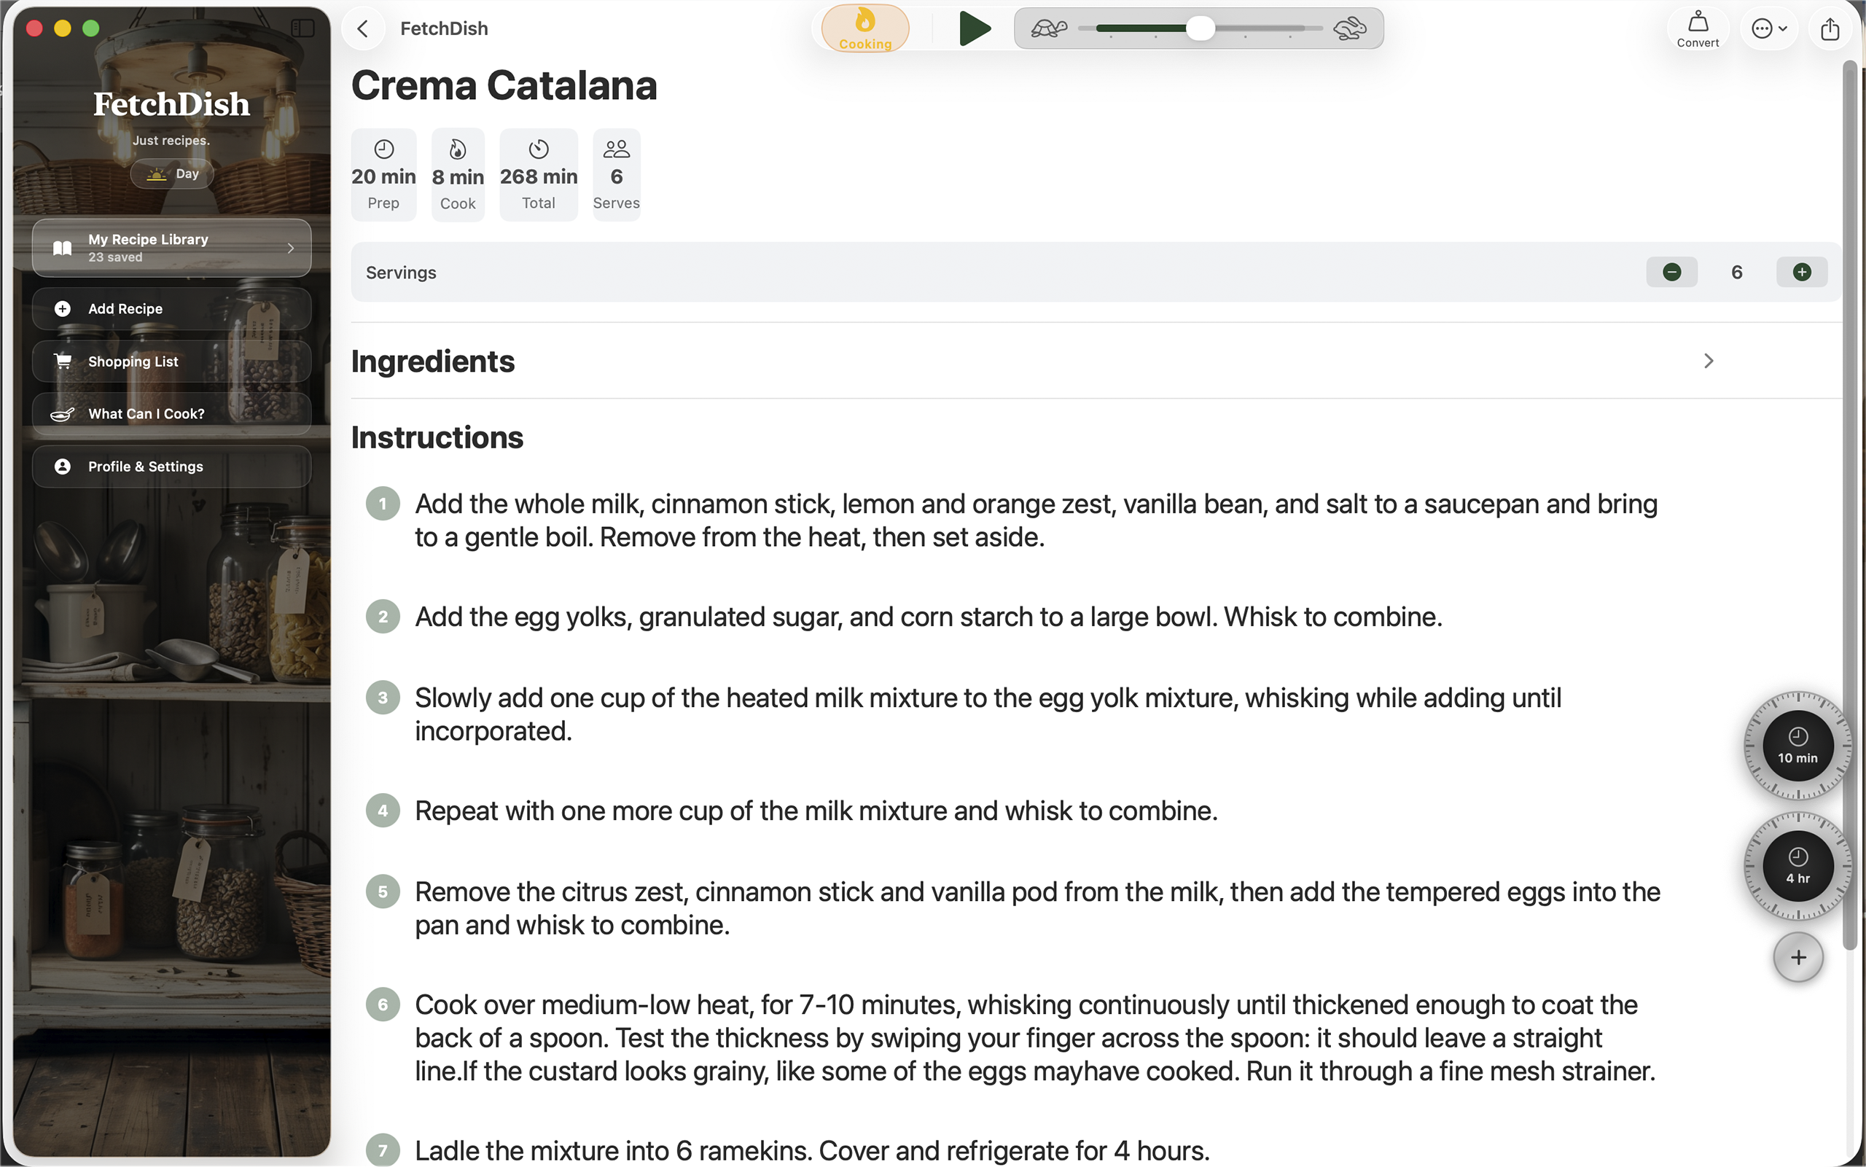Toggle the Day theme switch
This screenshot has height=1167, width=1866.
point(172,173)
